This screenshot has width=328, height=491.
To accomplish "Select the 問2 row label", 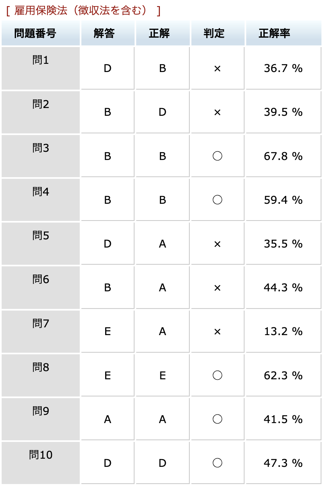I will (40, 104).
